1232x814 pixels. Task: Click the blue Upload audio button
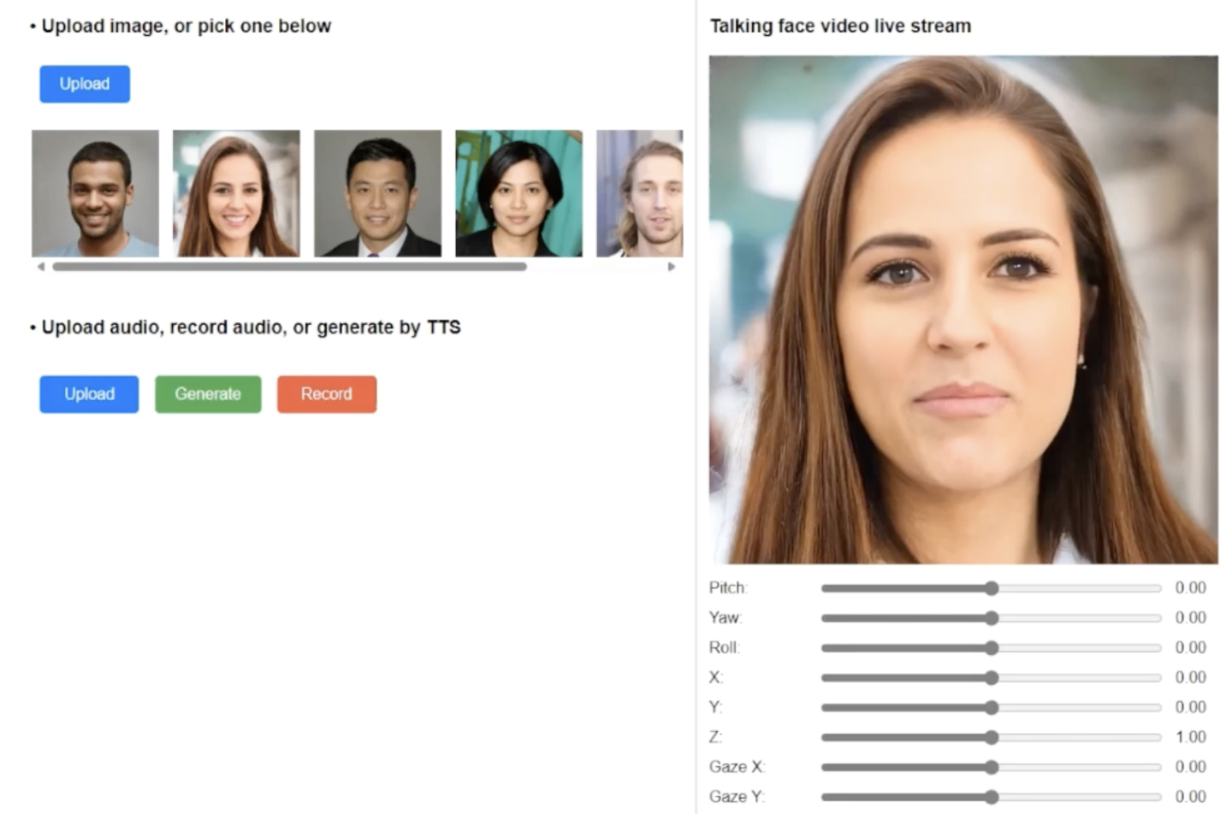pos(89,394)
